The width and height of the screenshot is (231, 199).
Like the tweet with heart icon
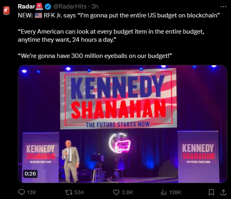116,192
